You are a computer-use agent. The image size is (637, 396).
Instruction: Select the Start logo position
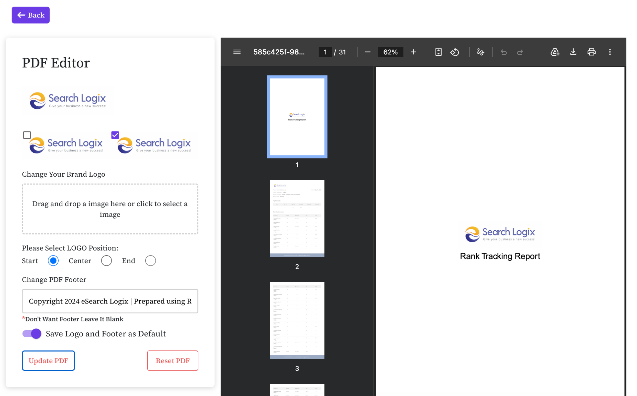click(53, 261)
